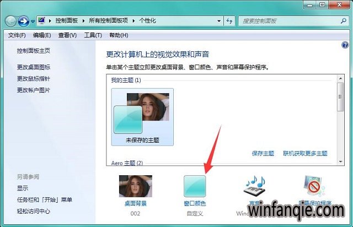Open the recent pages dropdown arrow
The image size is (353, 227).
tap(33, 21)
